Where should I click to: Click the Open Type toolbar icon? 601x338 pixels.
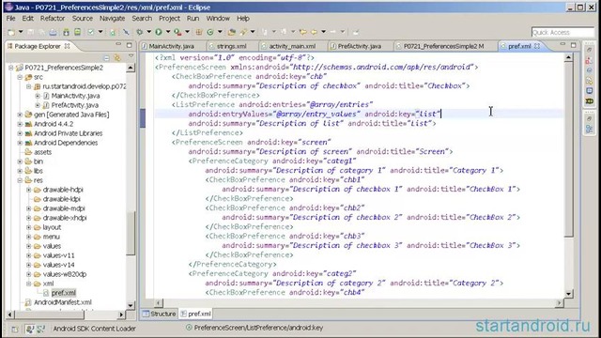(232, 32)
